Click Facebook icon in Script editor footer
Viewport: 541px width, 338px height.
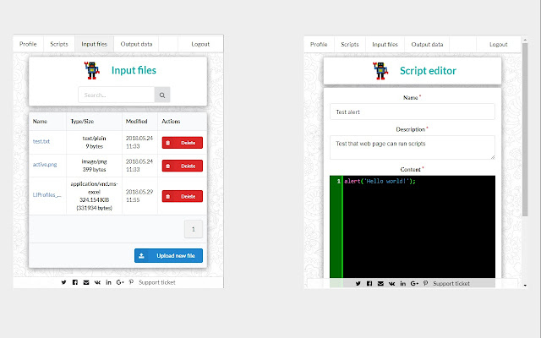(x=369, y=283)
